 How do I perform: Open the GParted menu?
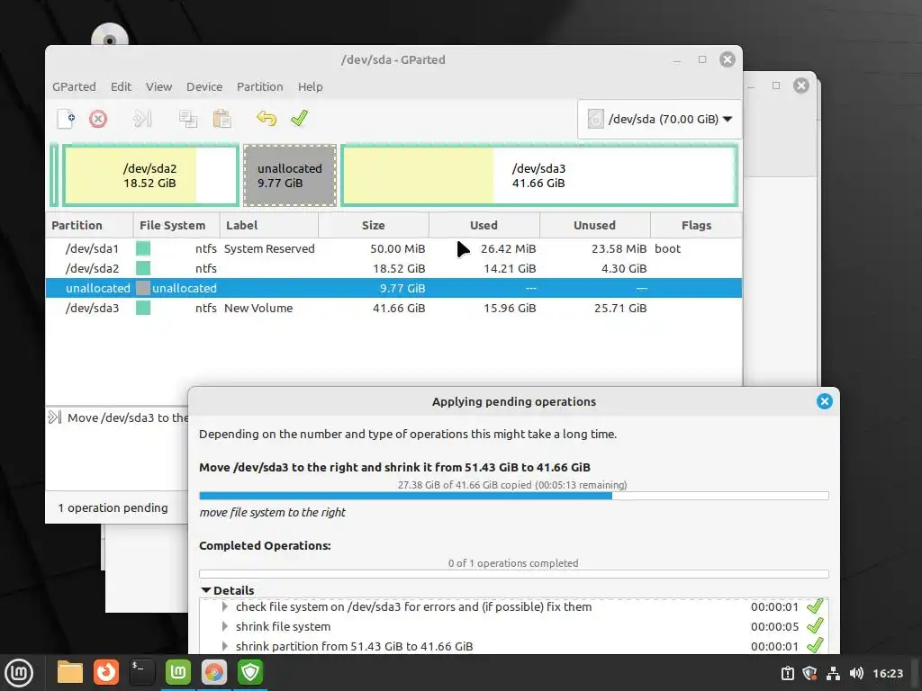coord(74,87)
